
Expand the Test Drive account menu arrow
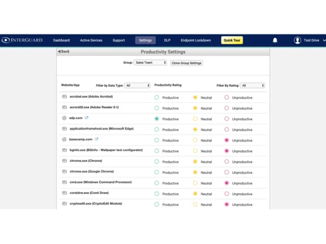[x=324, y=40]
